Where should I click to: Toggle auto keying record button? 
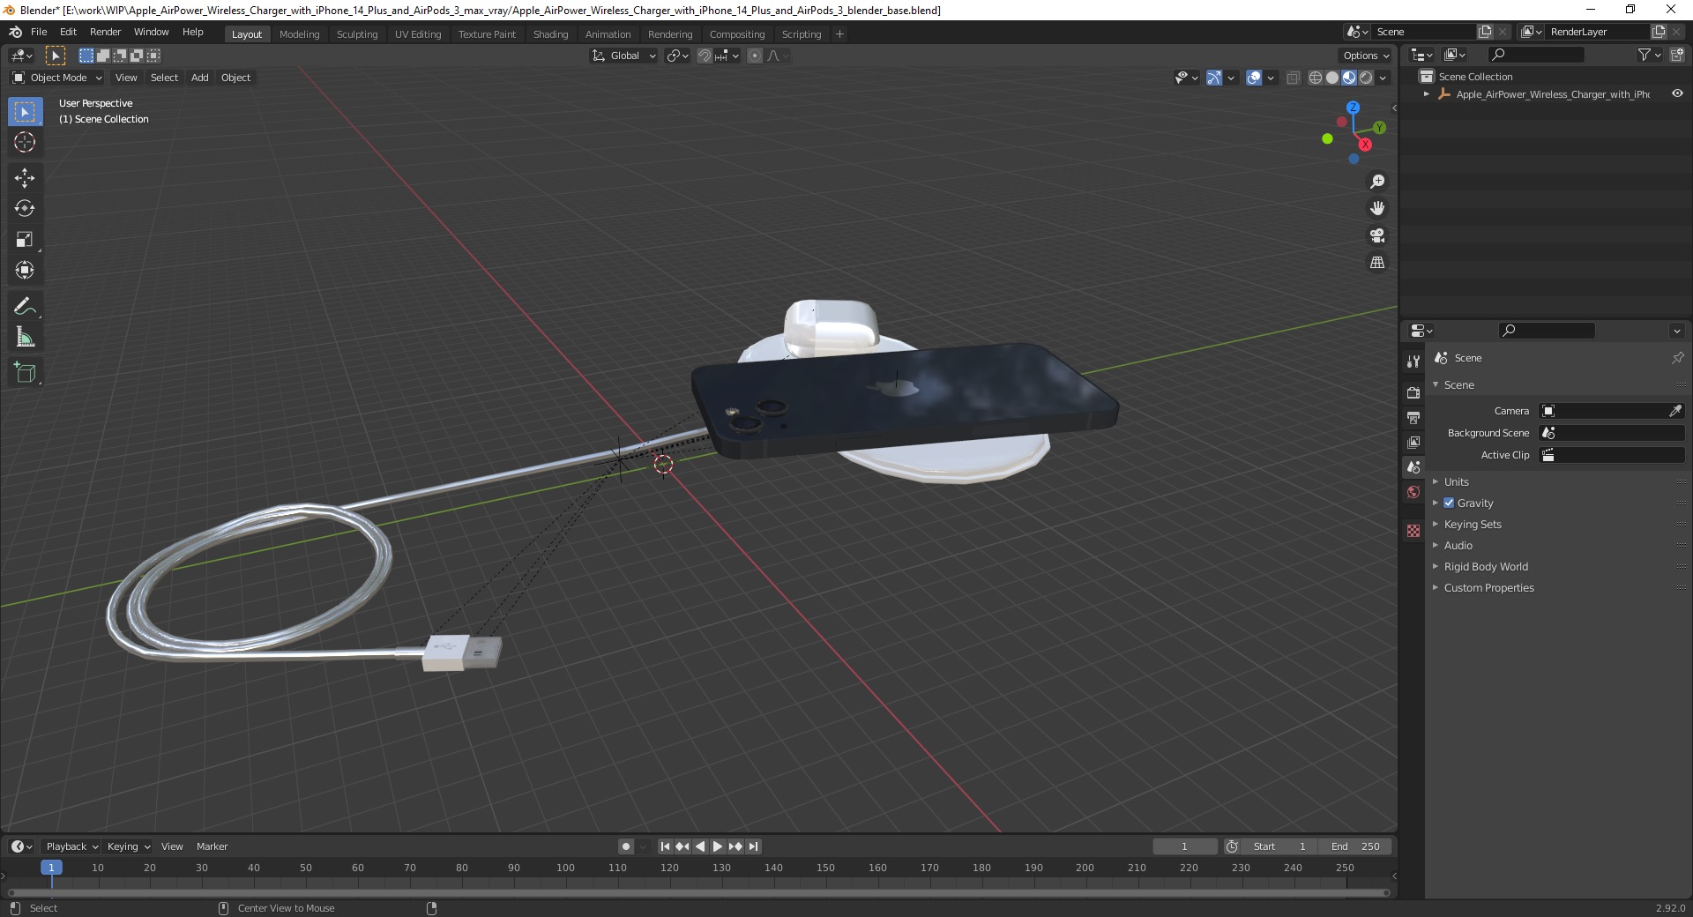pos(626,846)
